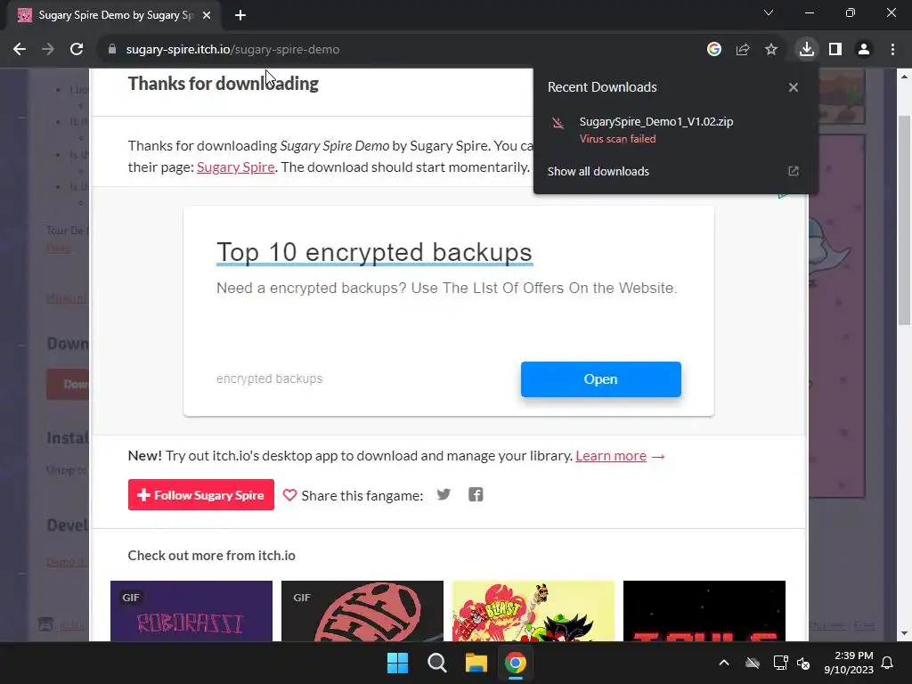Click the scrollbar down arrow
The image size is (912, 684).
[x=905, y=634]
